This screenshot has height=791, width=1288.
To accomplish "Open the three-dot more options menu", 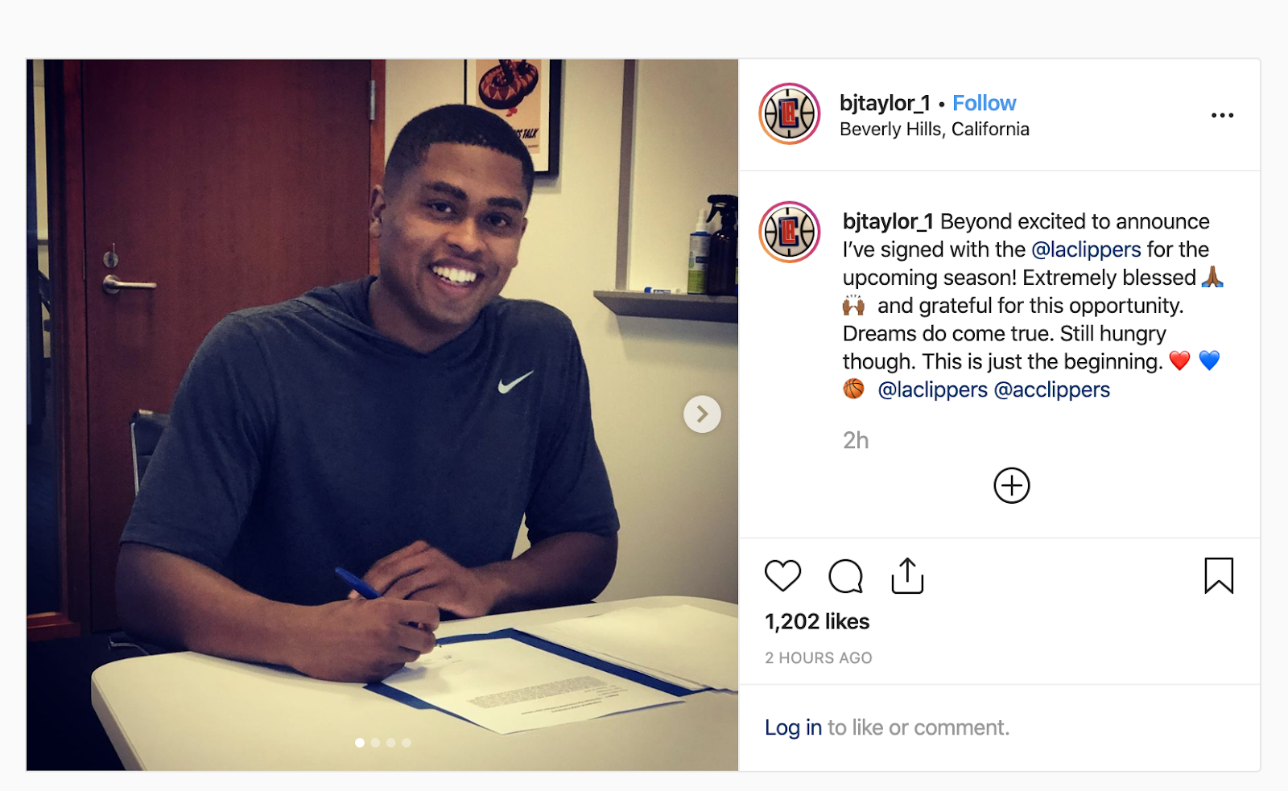I will click(x=1222, y=115).
